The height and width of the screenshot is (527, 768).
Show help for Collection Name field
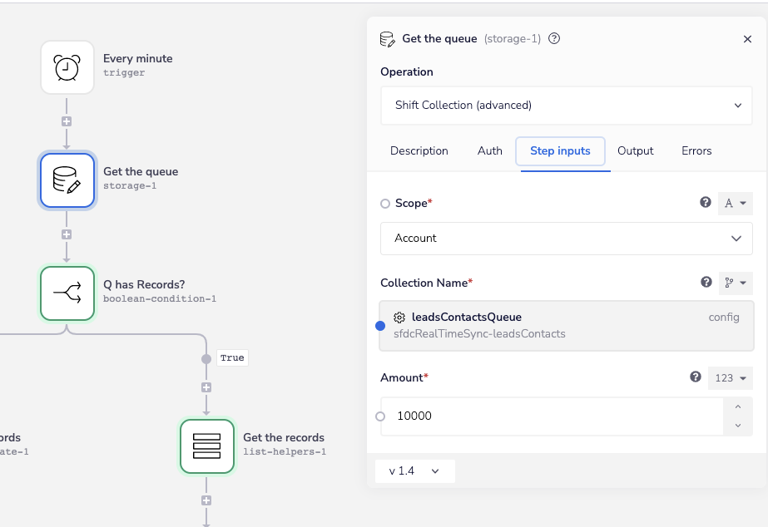pos(706,283)
